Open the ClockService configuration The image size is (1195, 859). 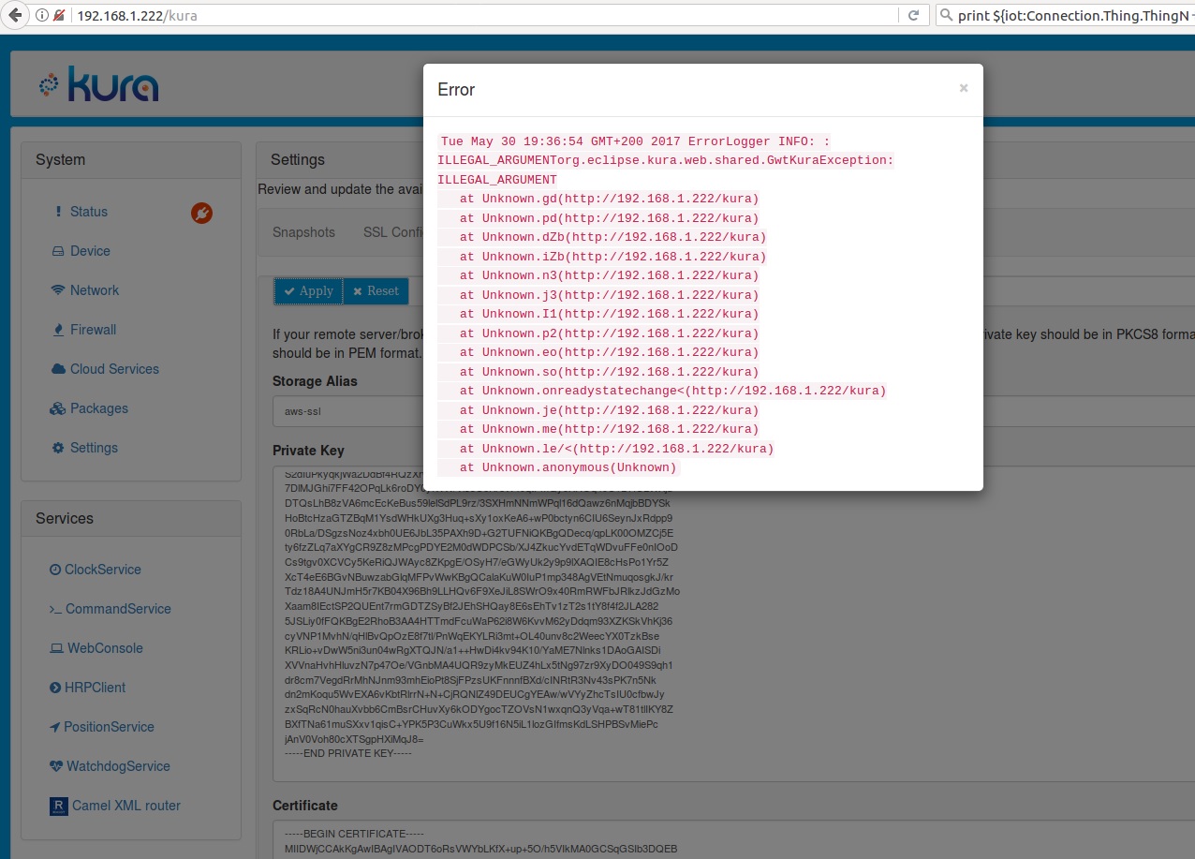(103, 570)
